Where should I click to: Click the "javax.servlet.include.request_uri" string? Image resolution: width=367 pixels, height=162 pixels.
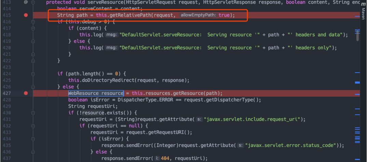tap(252, 119)
